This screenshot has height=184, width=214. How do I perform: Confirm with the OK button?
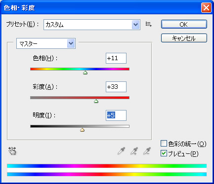(184, 24)
